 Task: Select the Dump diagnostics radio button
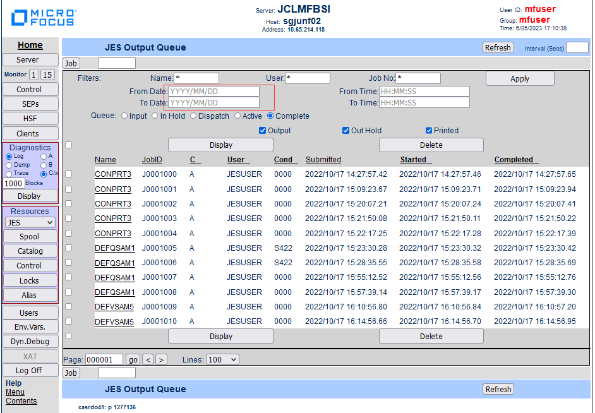tap(9, 165)
